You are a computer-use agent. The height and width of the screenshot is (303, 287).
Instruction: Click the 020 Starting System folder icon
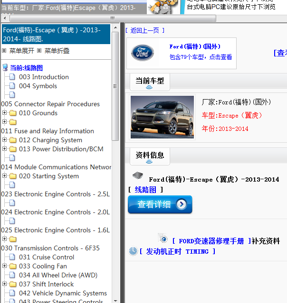pyautogui.click(x=13, y=176)
